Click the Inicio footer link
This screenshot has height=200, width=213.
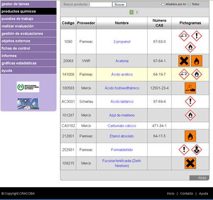point(171,193)
